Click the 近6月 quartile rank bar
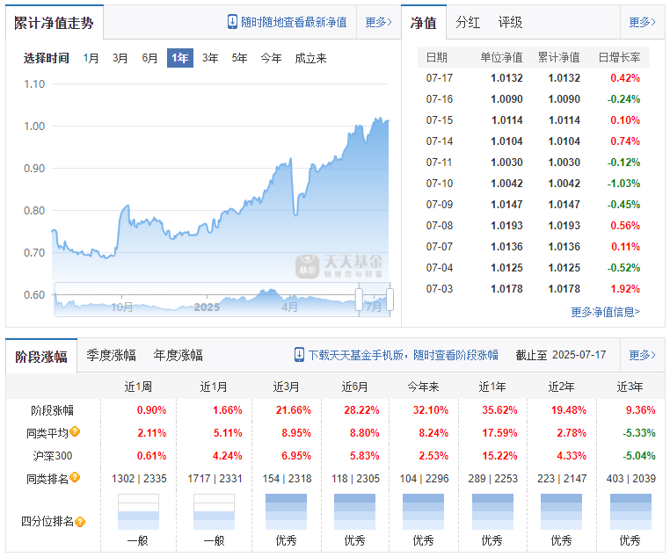This screenshot has width=670, height=557. point(354,512)
